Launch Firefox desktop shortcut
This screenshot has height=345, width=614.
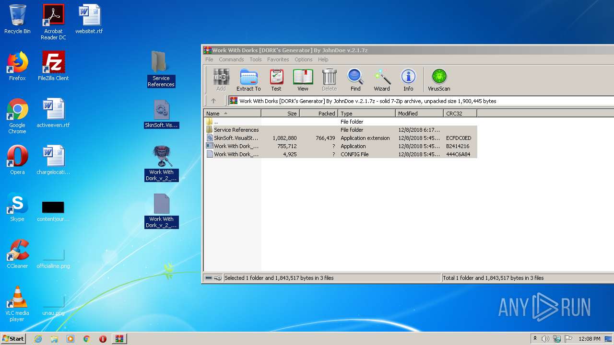coord(17,66)
